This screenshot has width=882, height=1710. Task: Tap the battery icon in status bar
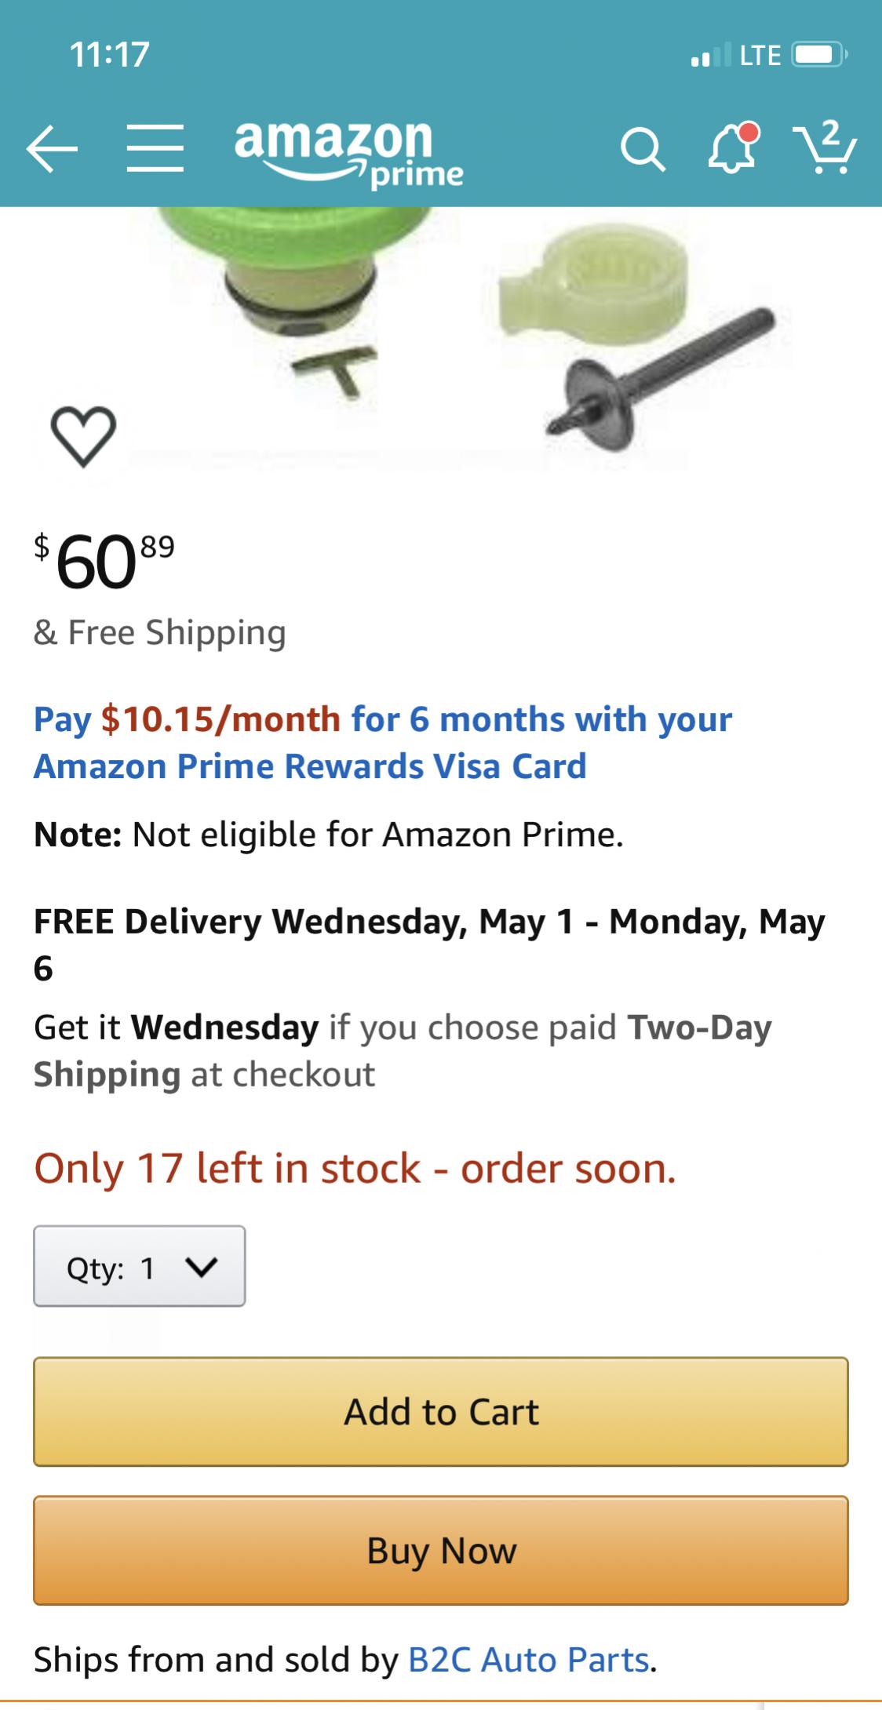[818, 55]
